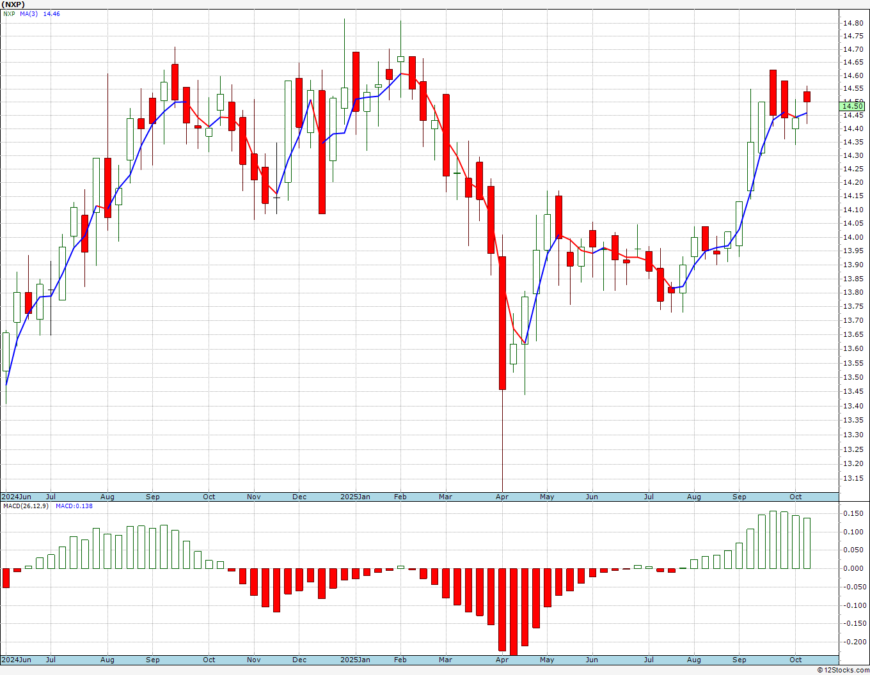Click 2024Jun on the price chart time axis
This screenshot has height=675, width=870.
point(16,497)
